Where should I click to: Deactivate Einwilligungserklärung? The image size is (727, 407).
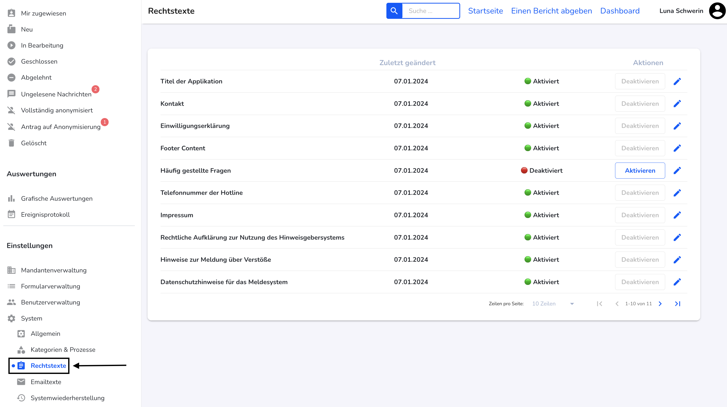click(x=640, y=126)
